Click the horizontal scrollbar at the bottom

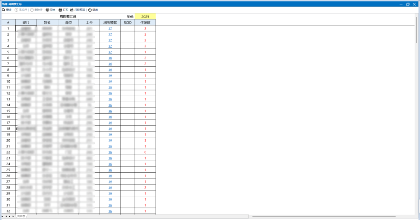tap(324, 217)
